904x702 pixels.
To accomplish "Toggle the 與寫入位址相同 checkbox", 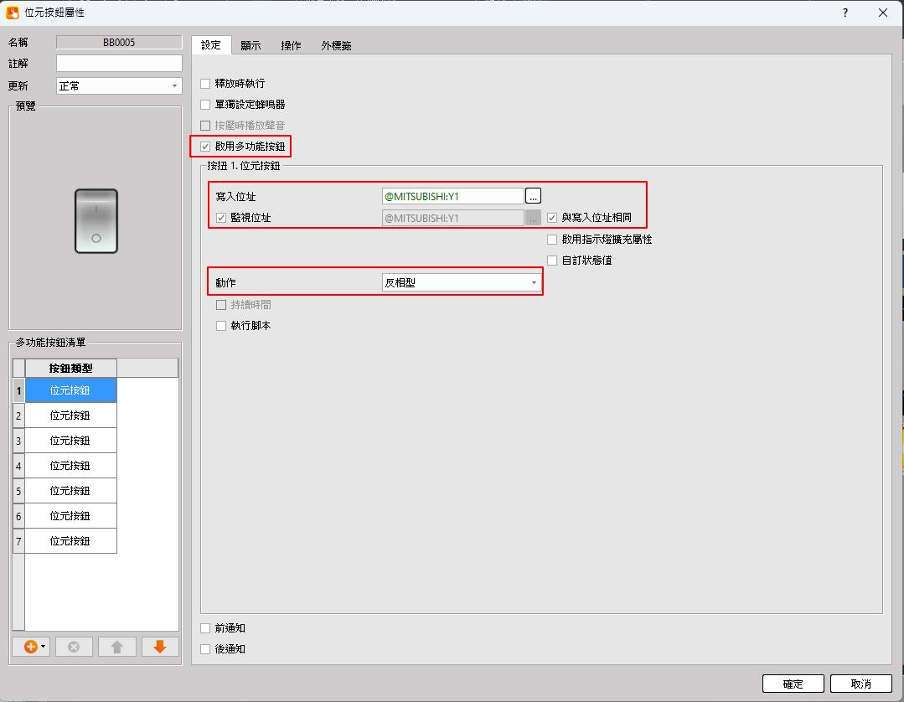I will click(x=552, y=218).
